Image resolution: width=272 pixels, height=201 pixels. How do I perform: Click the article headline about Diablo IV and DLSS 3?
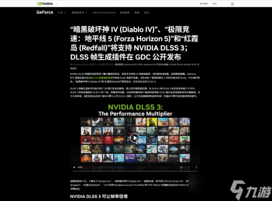134,43
